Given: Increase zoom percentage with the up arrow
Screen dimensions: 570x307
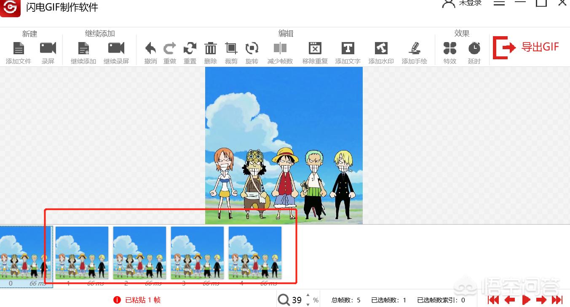Looking at the screenshot, I should click(x=308, y=295).
